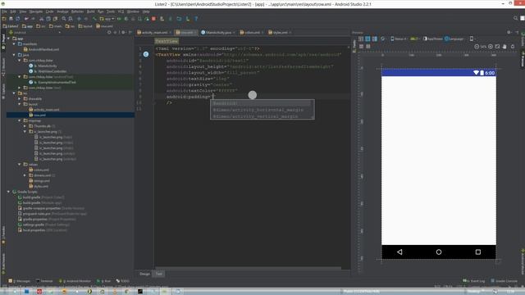Switch to activity_main.xml editor tab
The image size is (525, 295).
154,33
